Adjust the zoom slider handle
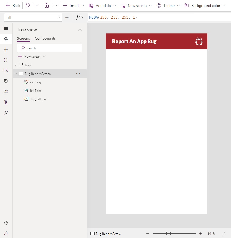Image resolution: width=231 pixels, height=238 pixels. [167, 234]
